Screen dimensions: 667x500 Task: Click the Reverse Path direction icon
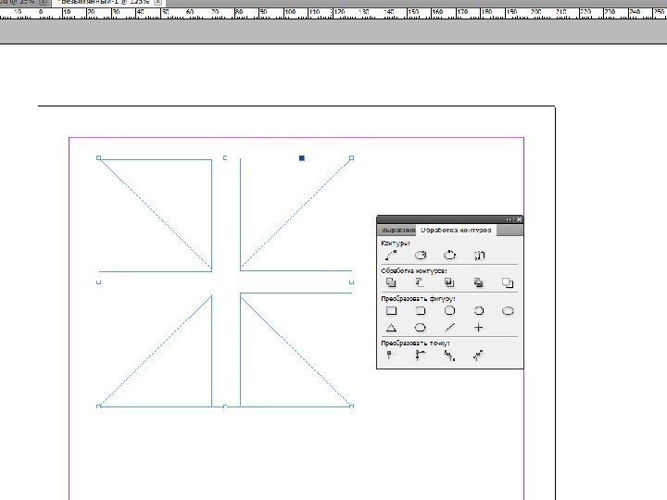point(480,256)
